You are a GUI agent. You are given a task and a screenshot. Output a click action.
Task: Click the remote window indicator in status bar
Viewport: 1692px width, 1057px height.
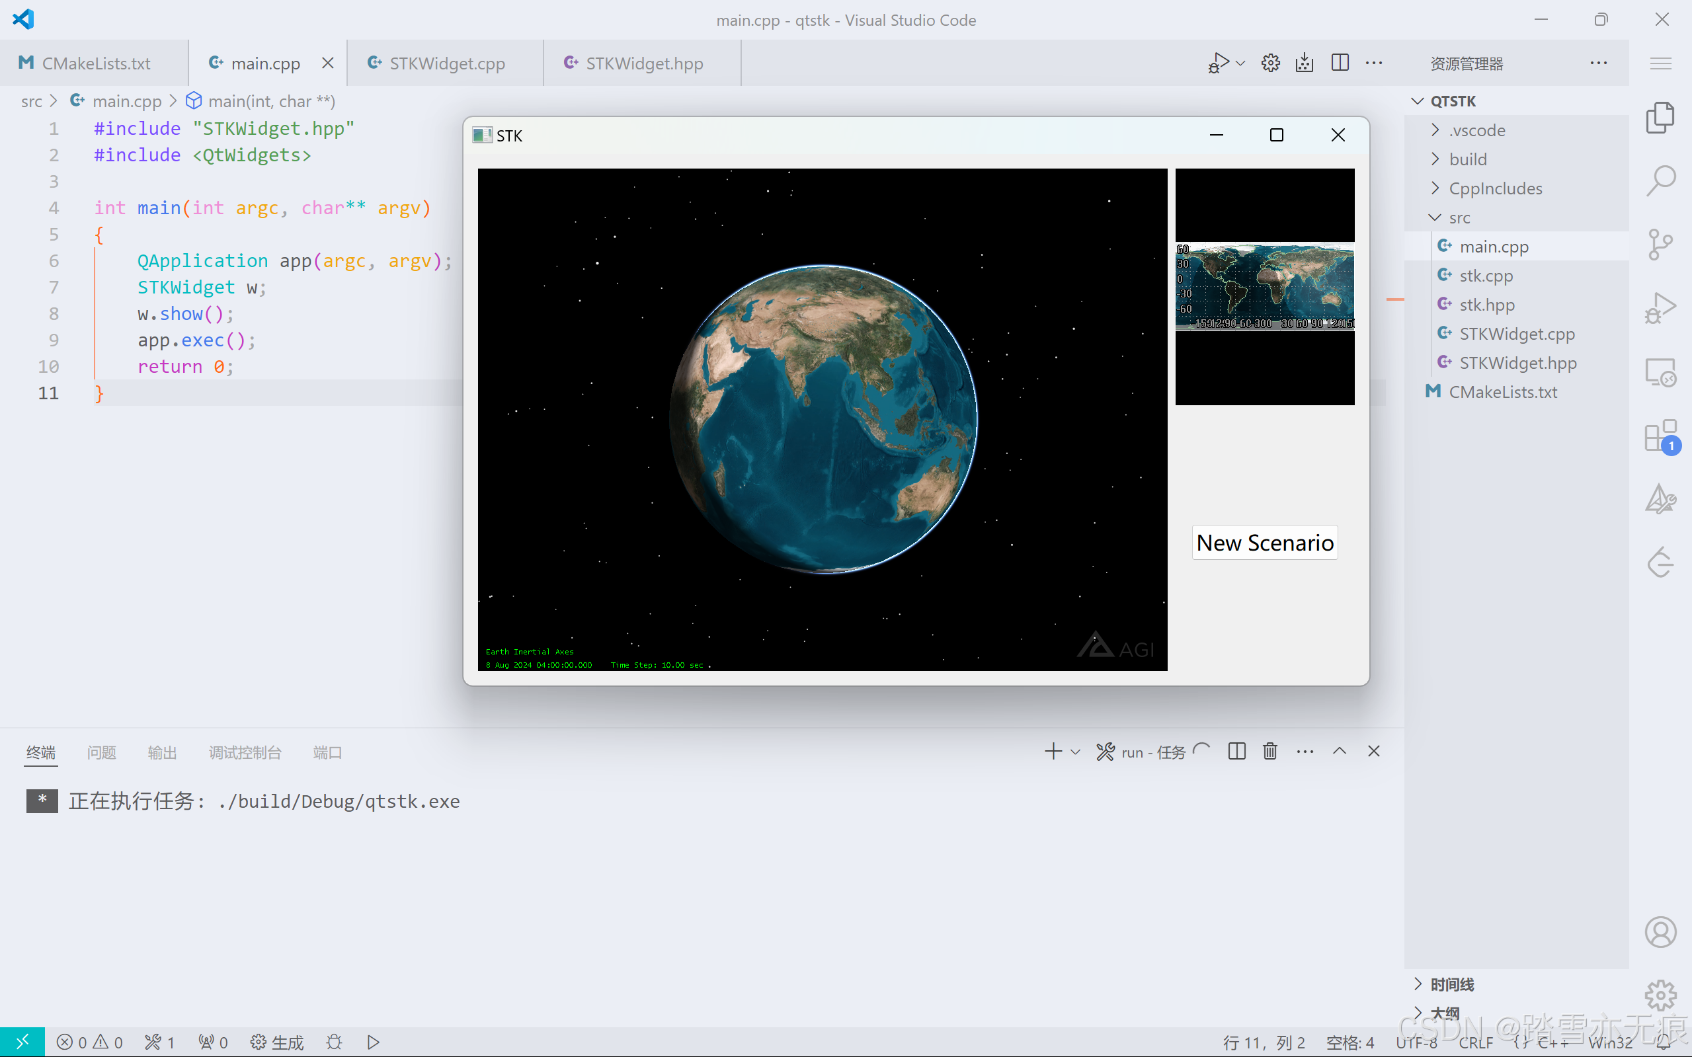tap(22, 1042)
